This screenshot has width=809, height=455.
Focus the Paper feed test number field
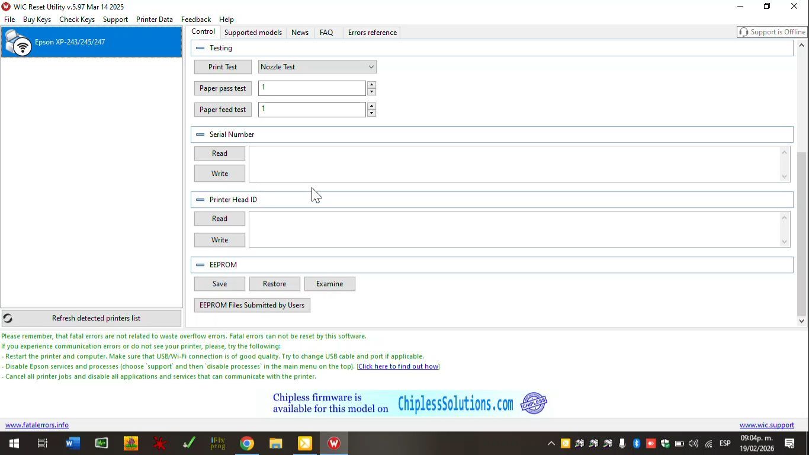pos(312,110)
